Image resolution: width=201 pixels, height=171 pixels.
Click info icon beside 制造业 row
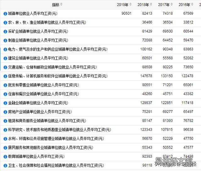click(x=5, y=40)
